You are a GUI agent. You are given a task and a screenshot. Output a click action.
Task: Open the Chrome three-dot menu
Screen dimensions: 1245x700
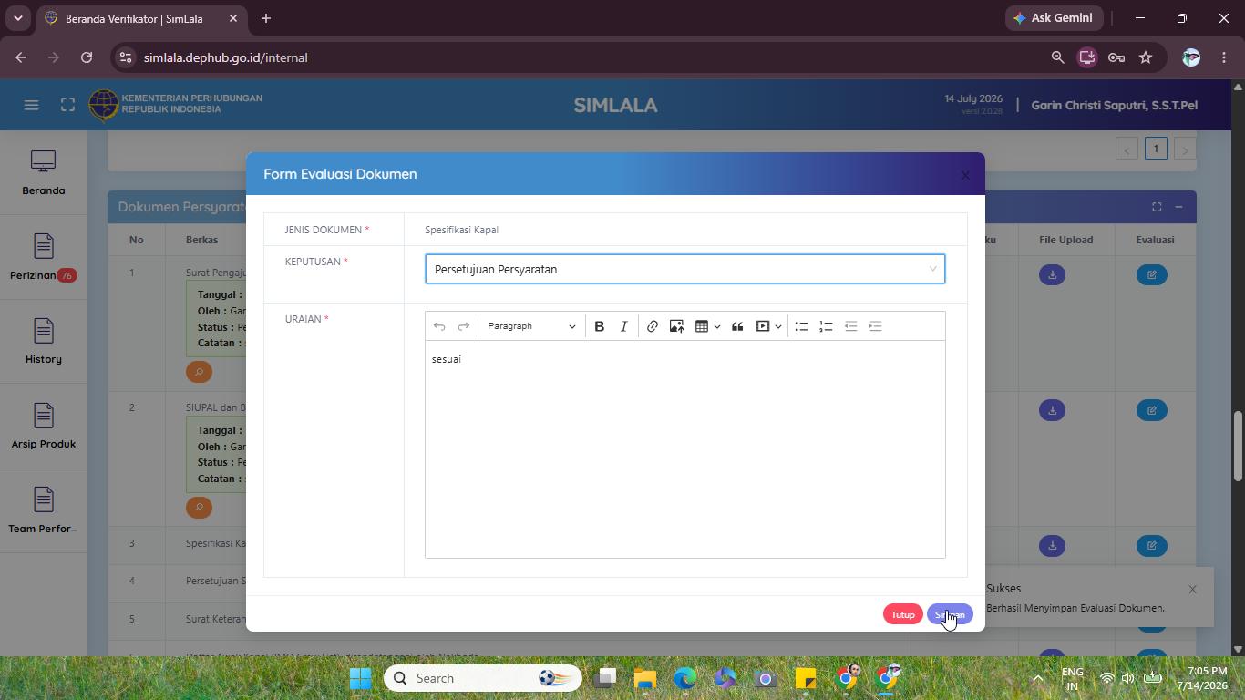[x=1224, y=57]
